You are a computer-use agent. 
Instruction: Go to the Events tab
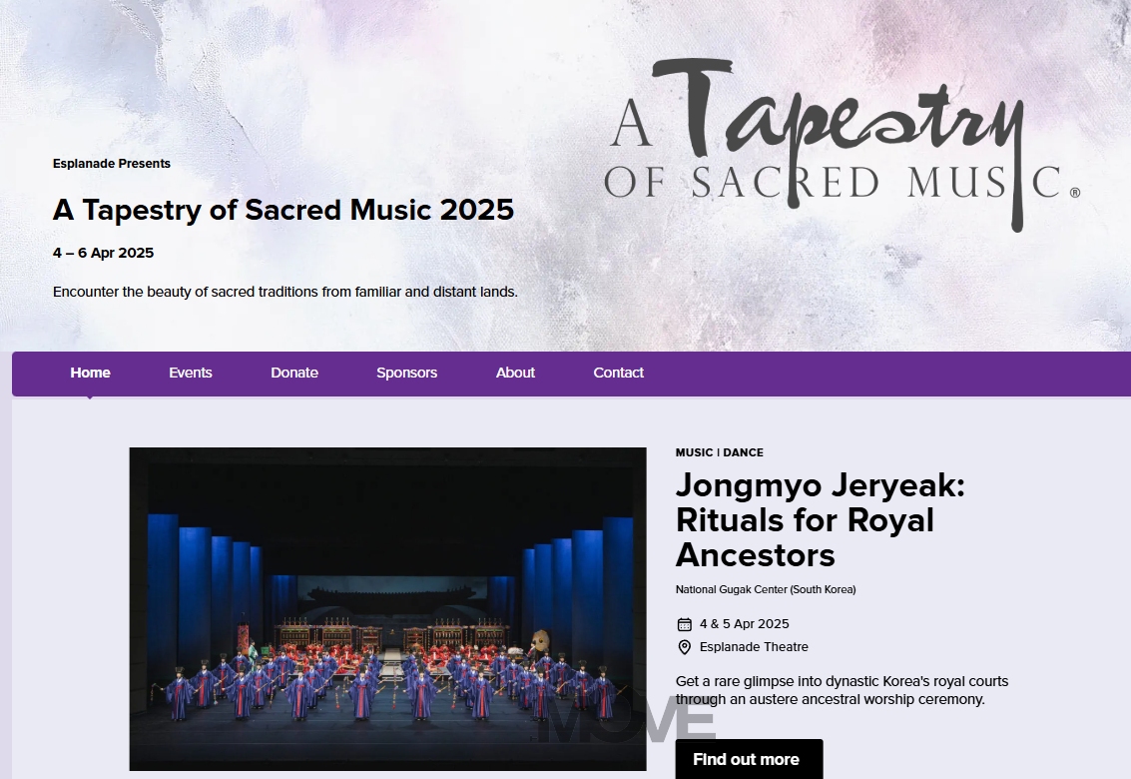tap(191, 374)
